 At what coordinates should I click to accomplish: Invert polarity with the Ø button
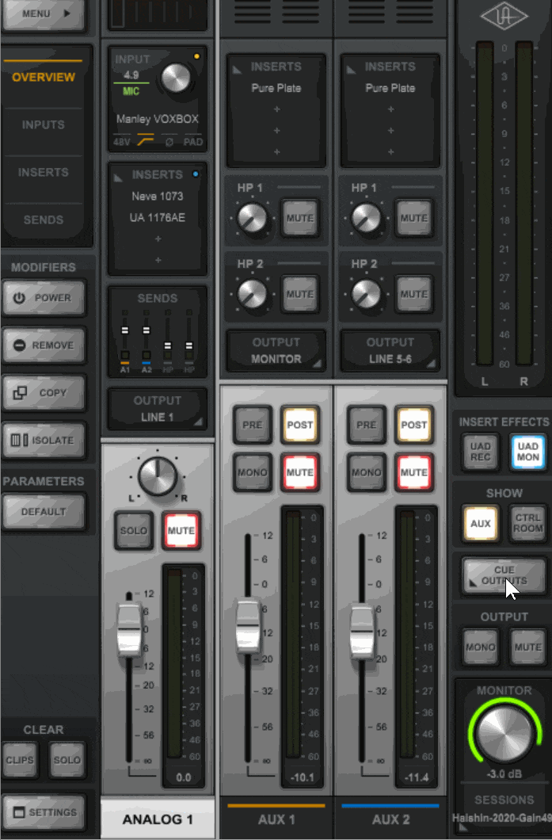pyautogui.click(x=169, y=143)
